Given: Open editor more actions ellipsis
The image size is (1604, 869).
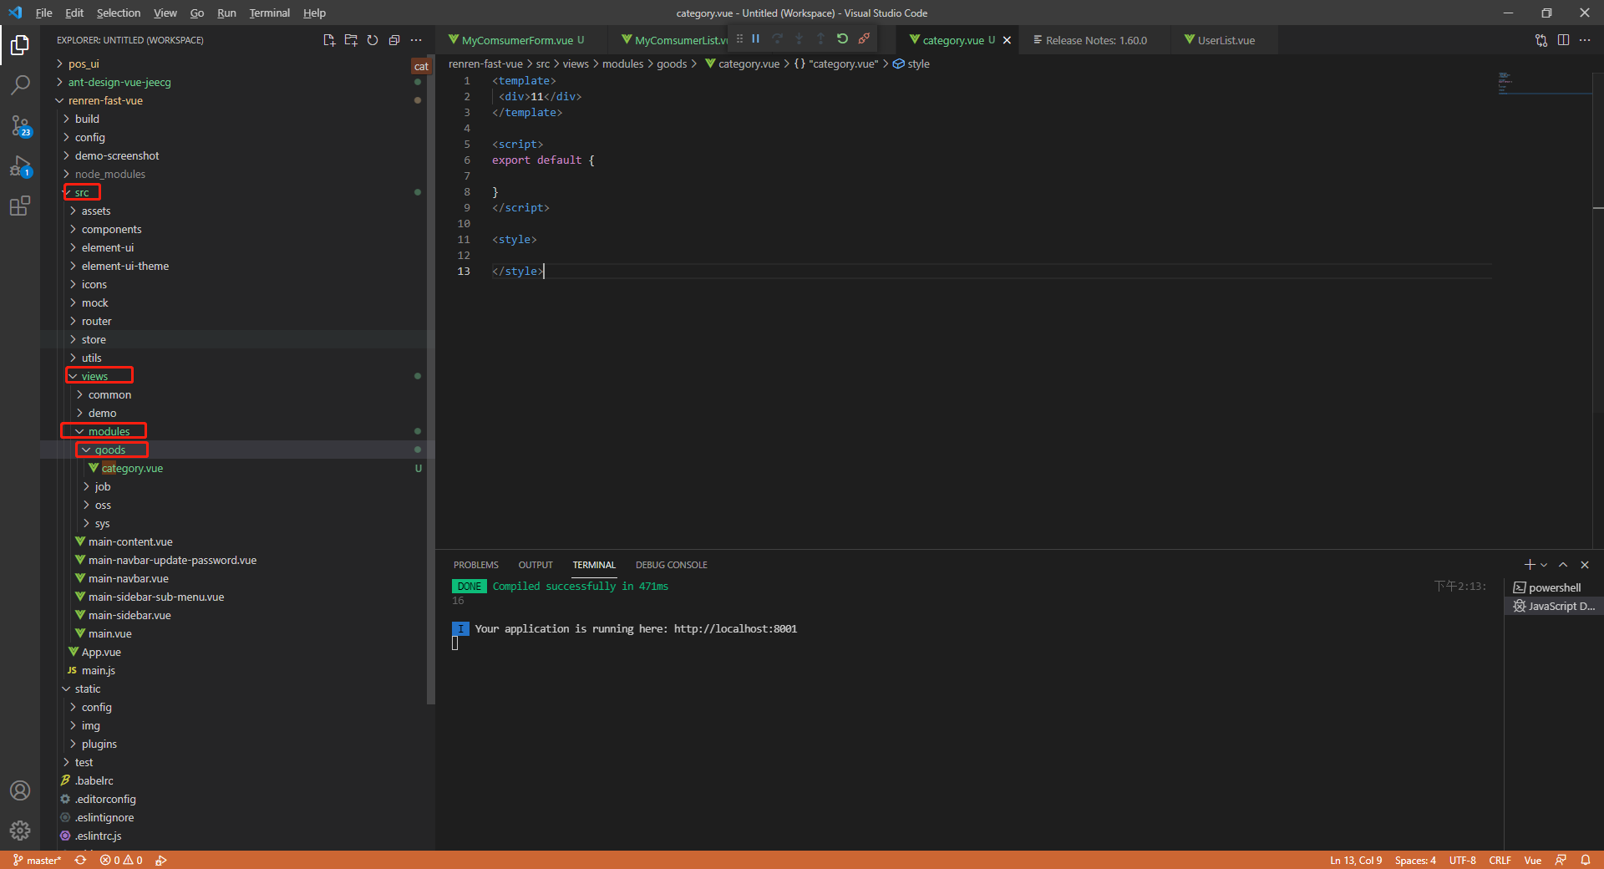Looking at the screenshot, I should tap(1585, 40).
